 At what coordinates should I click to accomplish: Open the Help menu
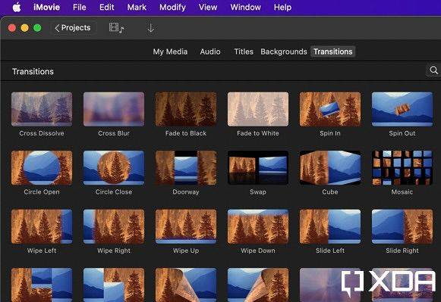[282, 8]
